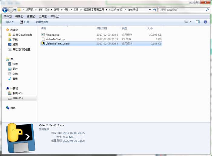The width and height of the screenshot is (212, 156).
Task: Open the 查看(V) menu
Action: (x=31, y=16)
